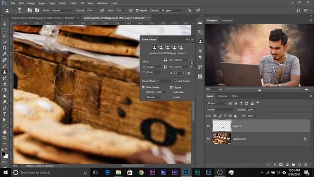
Task: Enable the Auto Hide checkbox
Action: [x=171, y=92]
